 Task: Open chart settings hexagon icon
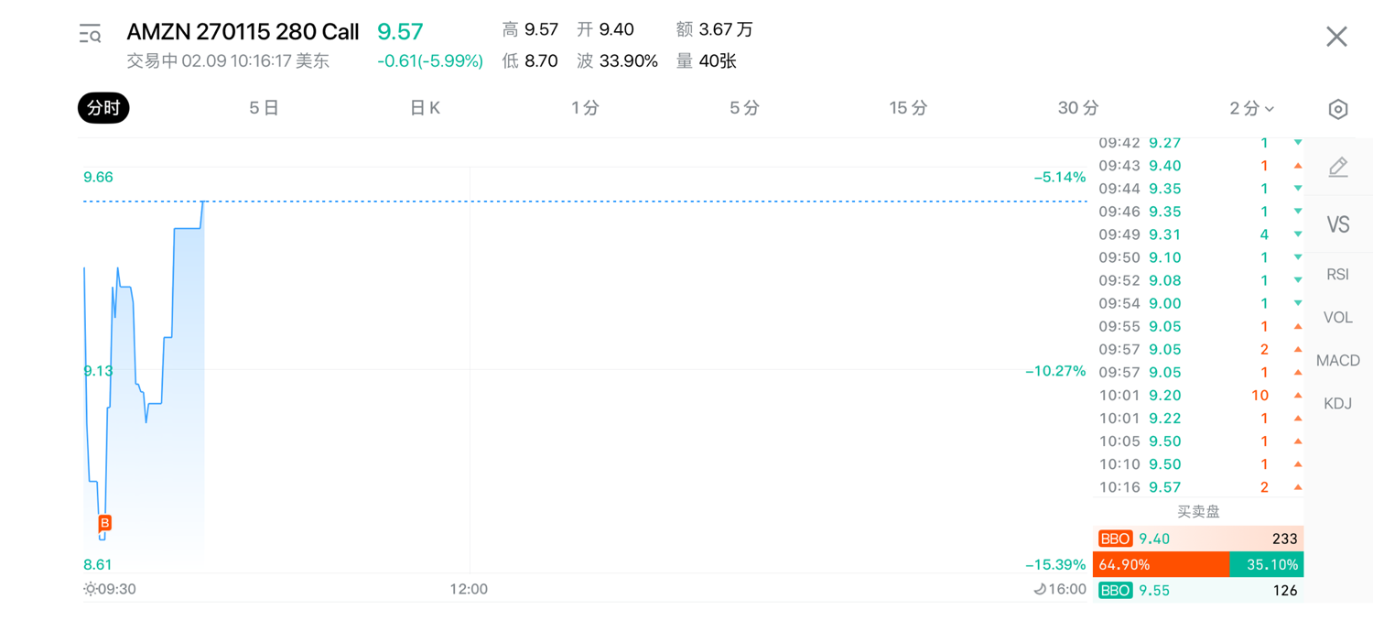coord(1337,109)
